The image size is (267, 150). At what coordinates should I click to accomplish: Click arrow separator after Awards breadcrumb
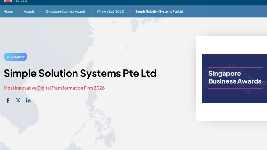tap(40, 12)
